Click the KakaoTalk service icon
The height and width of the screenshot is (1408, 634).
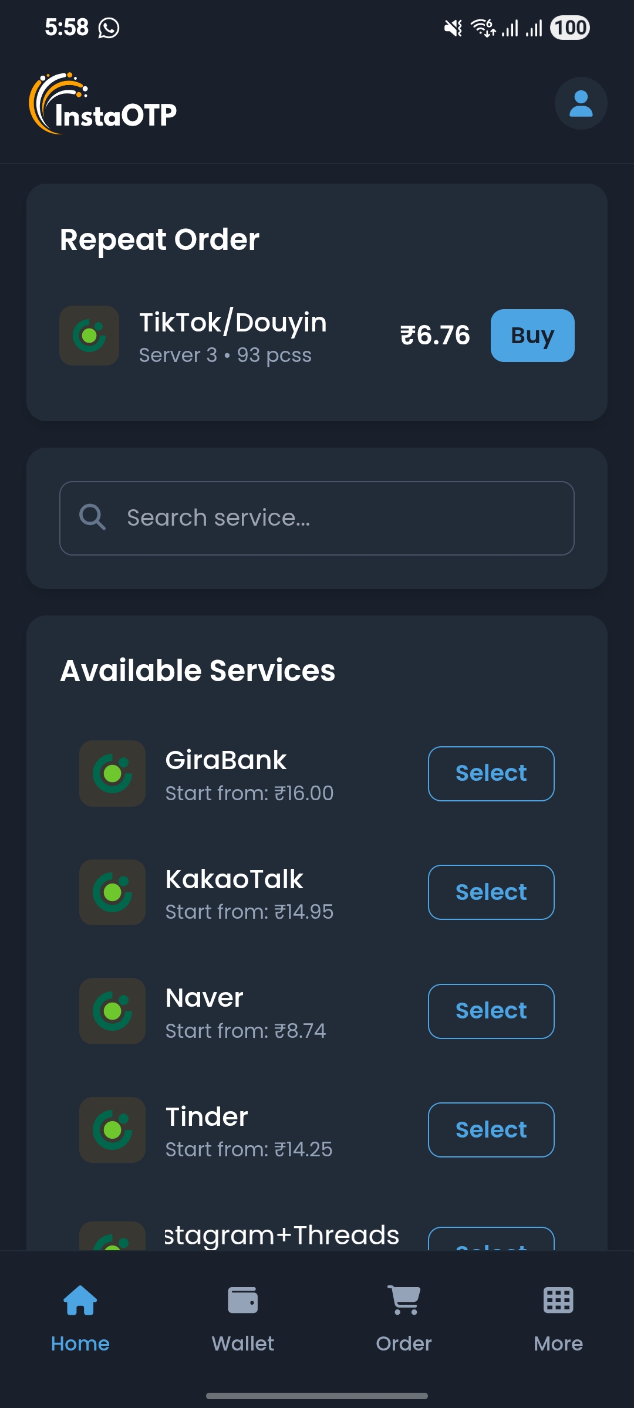[x=112, y=892]
